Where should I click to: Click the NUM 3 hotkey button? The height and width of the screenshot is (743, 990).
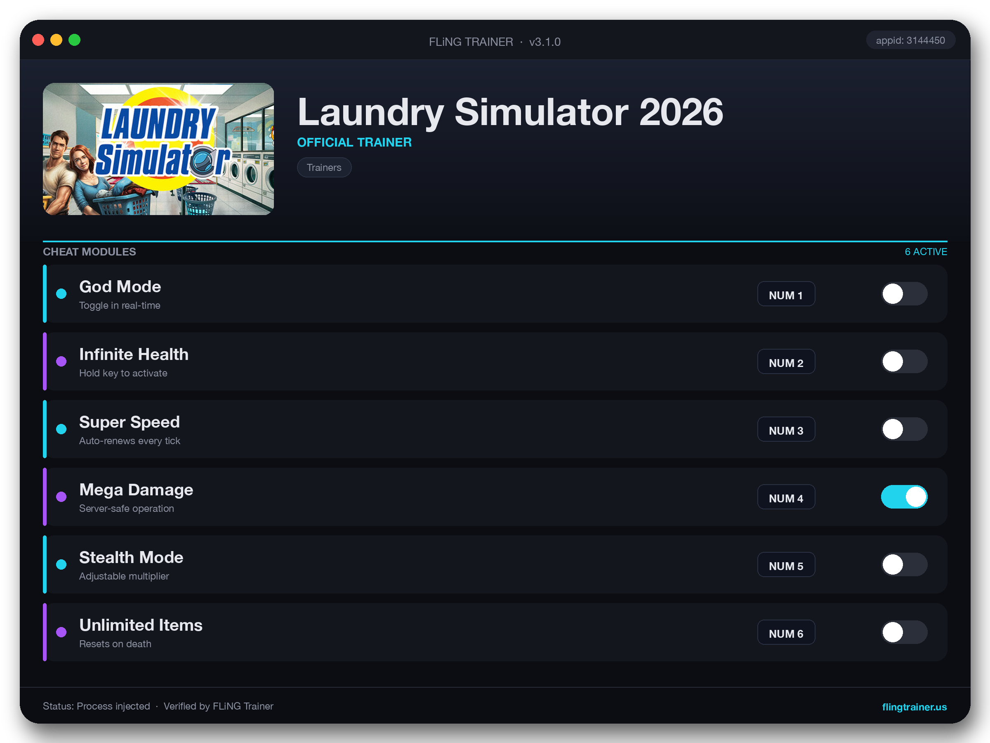pos(786,429)
